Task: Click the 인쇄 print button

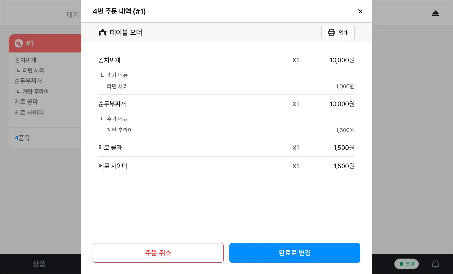Action: (338, 32)
